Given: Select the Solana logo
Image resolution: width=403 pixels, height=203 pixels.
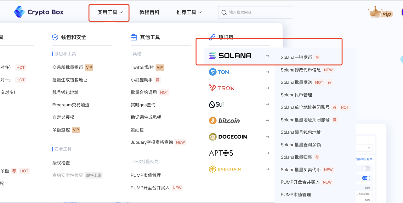Looking at the screenshot, I should 230,56.
